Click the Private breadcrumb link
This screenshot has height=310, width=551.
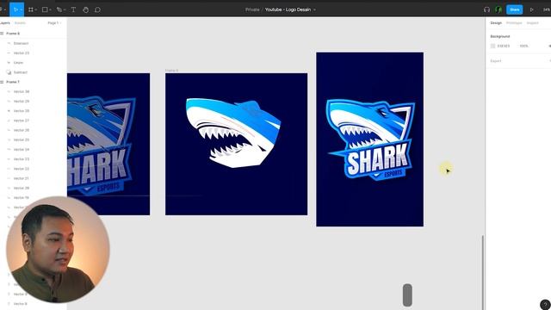click(x=252, y=9)
